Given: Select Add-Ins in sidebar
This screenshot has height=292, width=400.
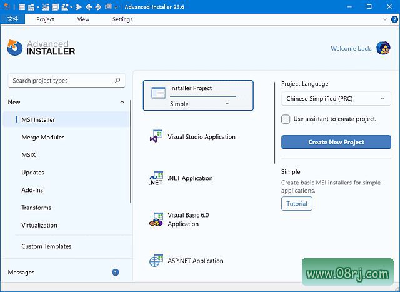Looking at the screenshot, I should pos(32,190).
